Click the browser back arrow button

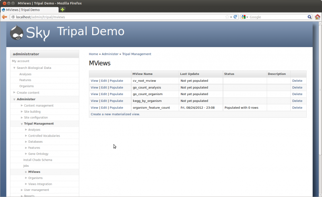[x=4, y=17]
